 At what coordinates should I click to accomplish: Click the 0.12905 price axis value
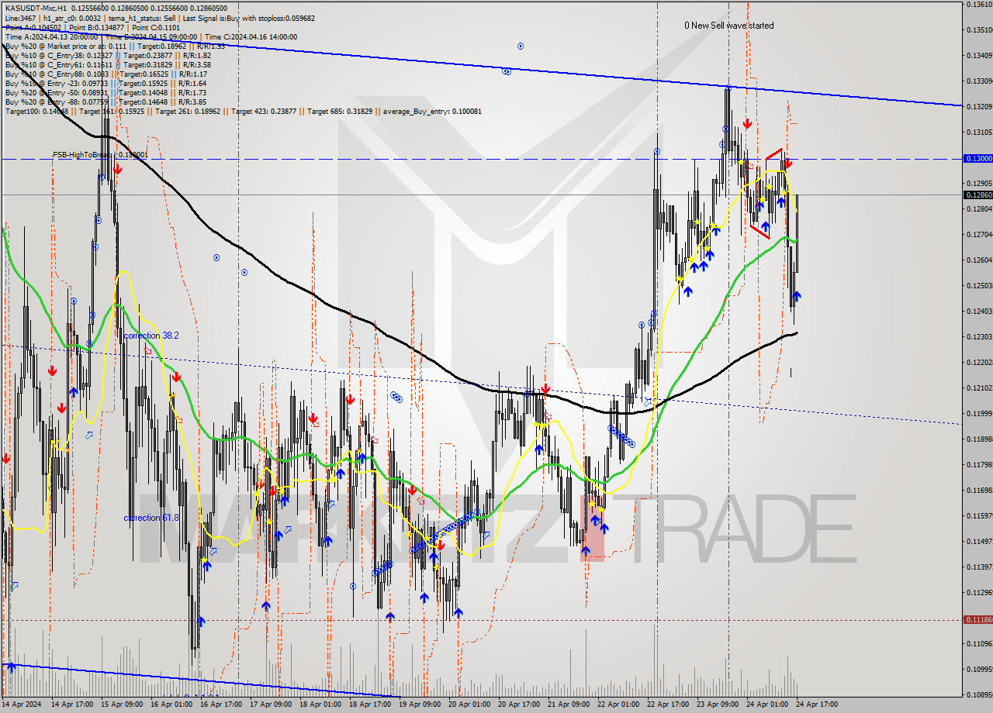[x=980, y=183]
